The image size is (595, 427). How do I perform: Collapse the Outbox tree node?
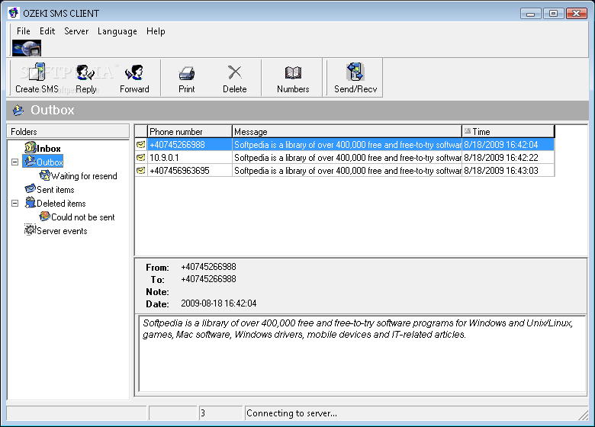click(14, 162)
